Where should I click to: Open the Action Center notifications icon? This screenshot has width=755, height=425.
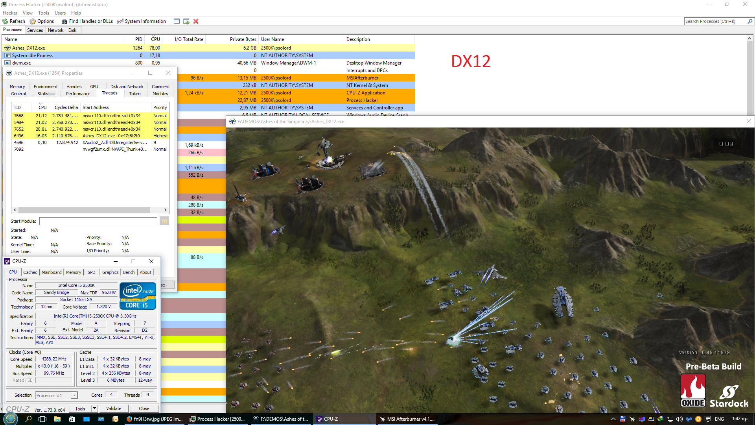tap(708, 419)
